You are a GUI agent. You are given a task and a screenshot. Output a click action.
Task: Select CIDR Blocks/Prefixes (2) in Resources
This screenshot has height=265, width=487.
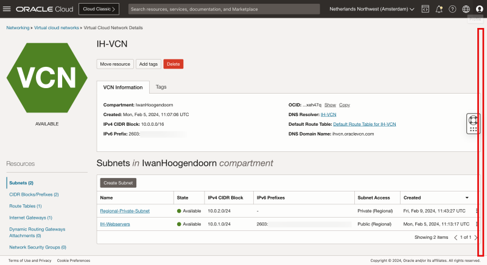[34, 194]
